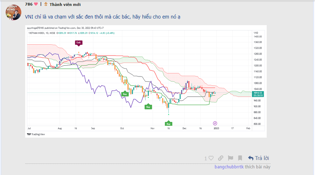Open the TradingView chart image

click(146, 81)
